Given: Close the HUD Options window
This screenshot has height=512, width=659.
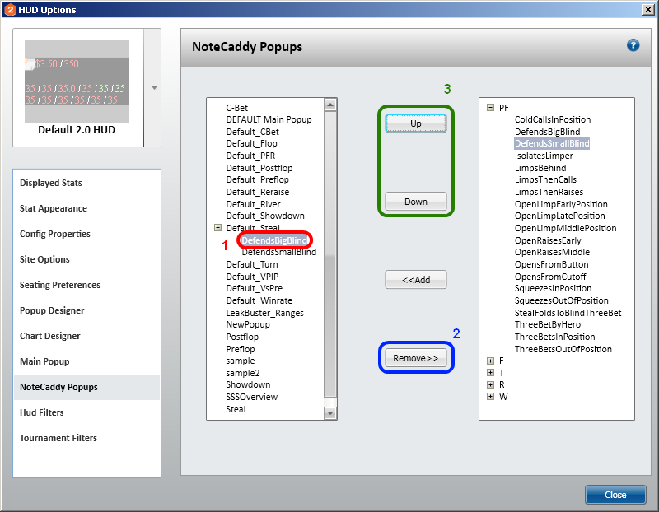Looking at the screenshot, I should pyautogui.click(x=648, y=10).
